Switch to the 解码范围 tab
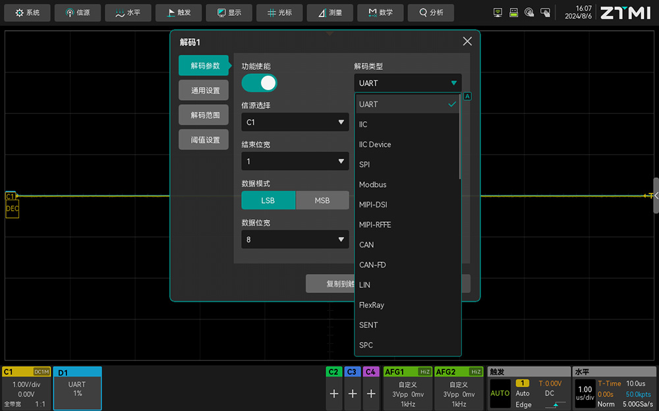The image size is (659, 411). (x=205, y=115)
